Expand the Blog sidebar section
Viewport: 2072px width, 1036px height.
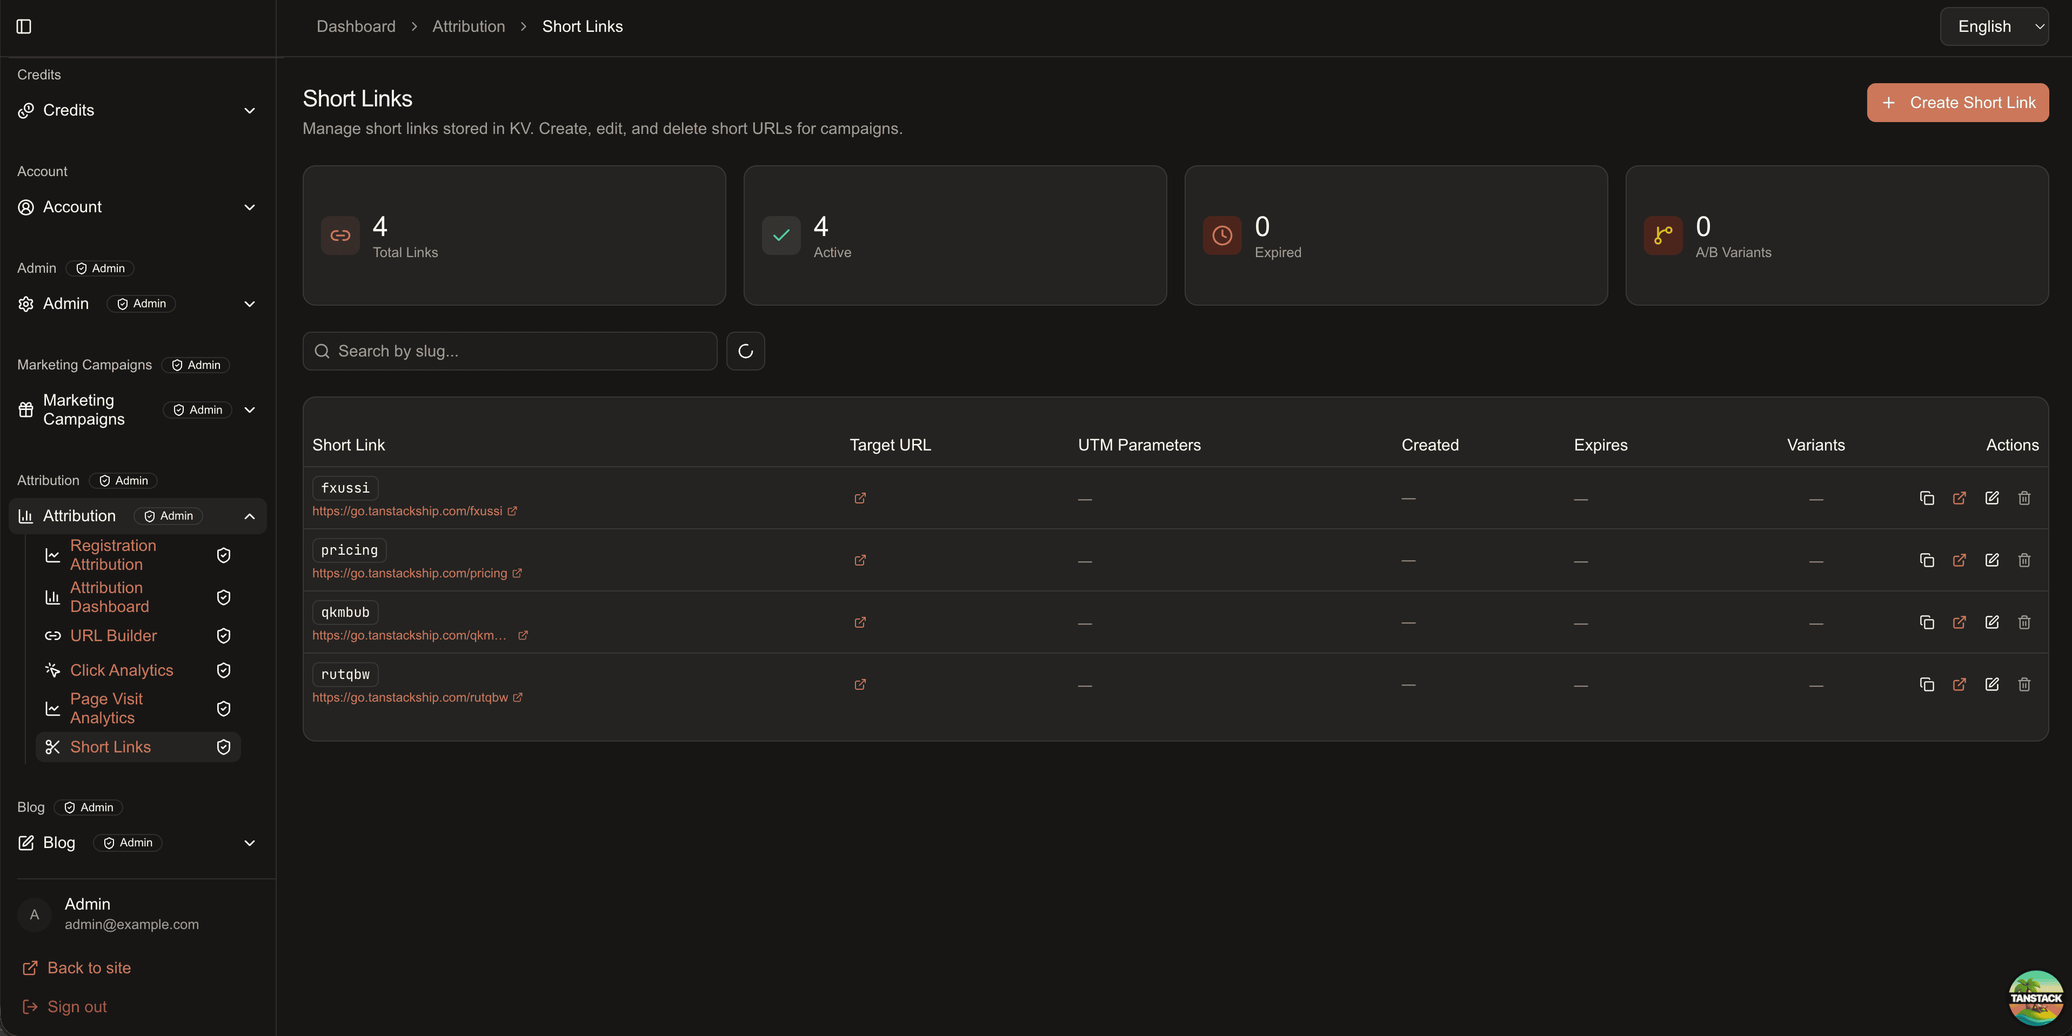coord(138,842)
